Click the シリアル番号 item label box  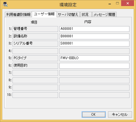35,44
